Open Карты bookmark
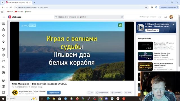This screenshot has height=101, width=180. click(x=28, y=12)
